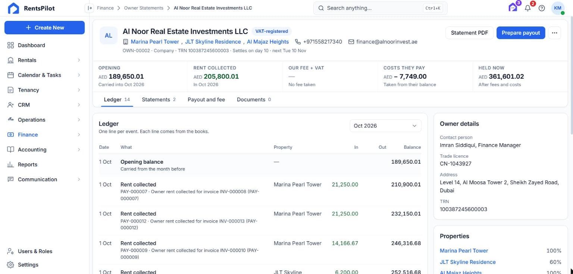
Task: Click the Statement PDF button
Action: 469,33
